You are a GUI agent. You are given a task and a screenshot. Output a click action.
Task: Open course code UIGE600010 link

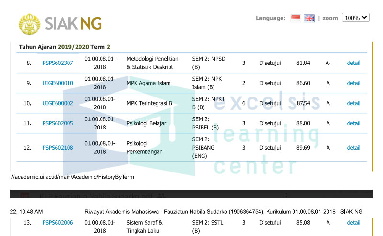tap(57, 83)
